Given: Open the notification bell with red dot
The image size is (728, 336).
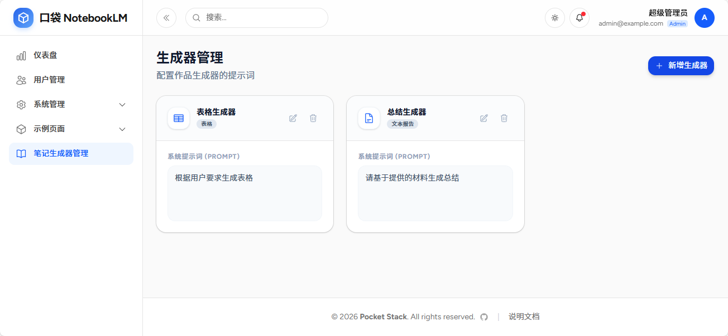Looking at the screenshot, I should pyautogui.click(x=579, y=18).
